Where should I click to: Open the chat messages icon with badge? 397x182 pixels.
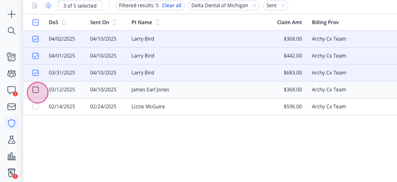pos(12,90)
